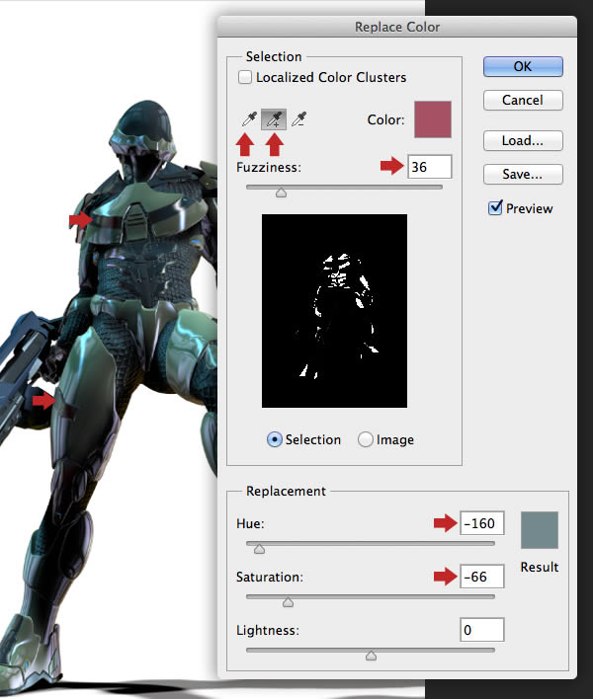Click the Lightness slider handle

371,656
